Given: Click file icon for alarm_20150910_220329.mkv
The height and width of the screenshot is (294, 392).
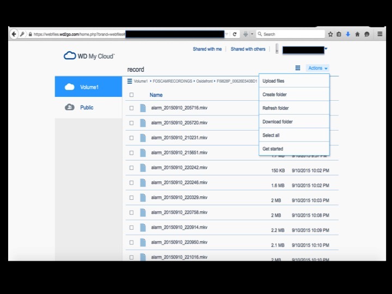Looking at the screenshot, I should coord(143,198).
